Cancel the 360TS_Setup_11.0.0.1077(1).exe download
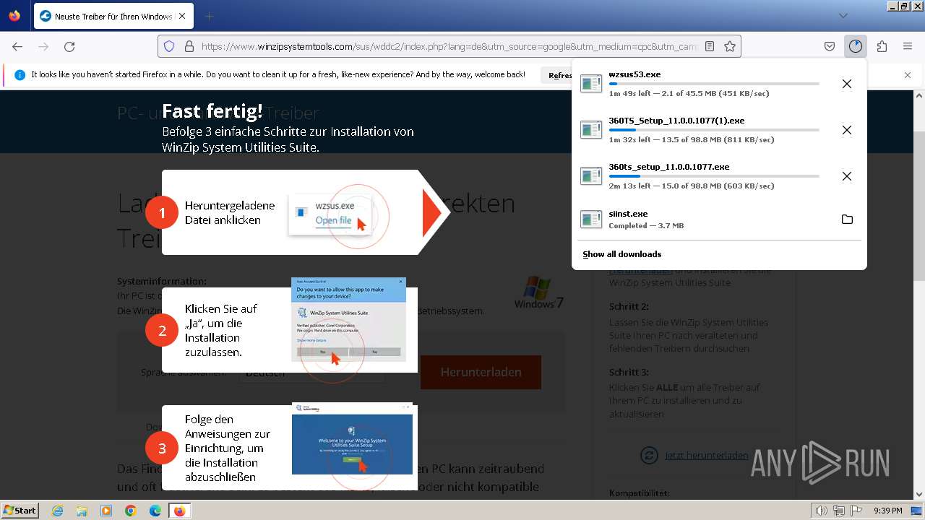This screenshot has height=520, width=925. [847, 130]
